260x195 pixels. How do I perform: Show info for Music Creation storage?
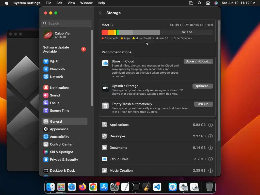(210, 171)
